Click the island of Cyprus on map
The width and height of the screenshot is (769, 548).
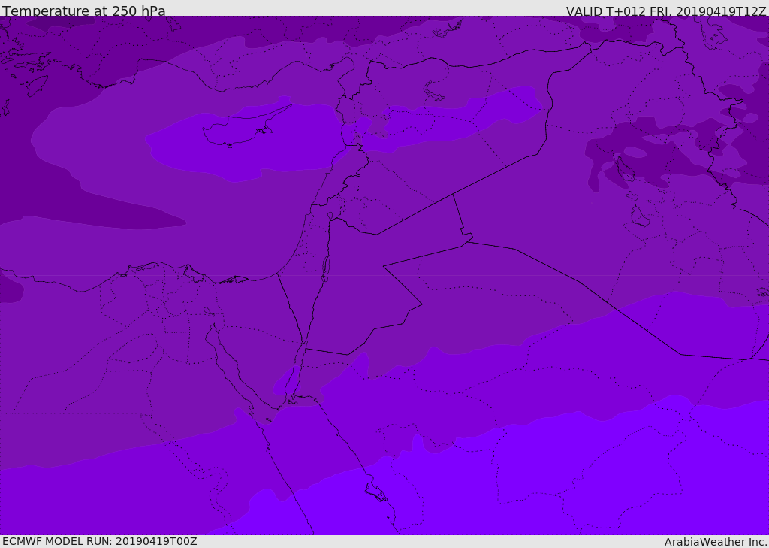pyautogui.click(x=242, y=129)
